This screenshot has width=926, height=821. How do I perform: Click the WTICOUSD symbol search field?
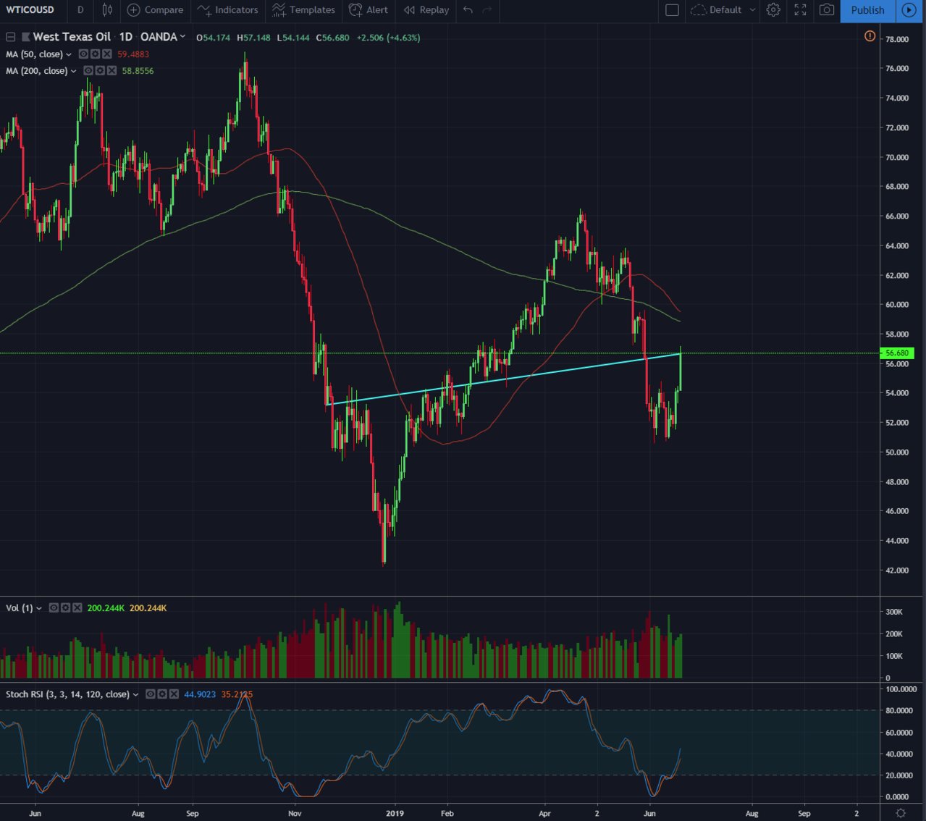coord(30,10)
